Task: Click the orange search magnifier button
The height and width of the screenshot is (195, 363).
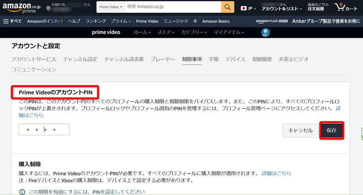Action: [x=227, y=7]
